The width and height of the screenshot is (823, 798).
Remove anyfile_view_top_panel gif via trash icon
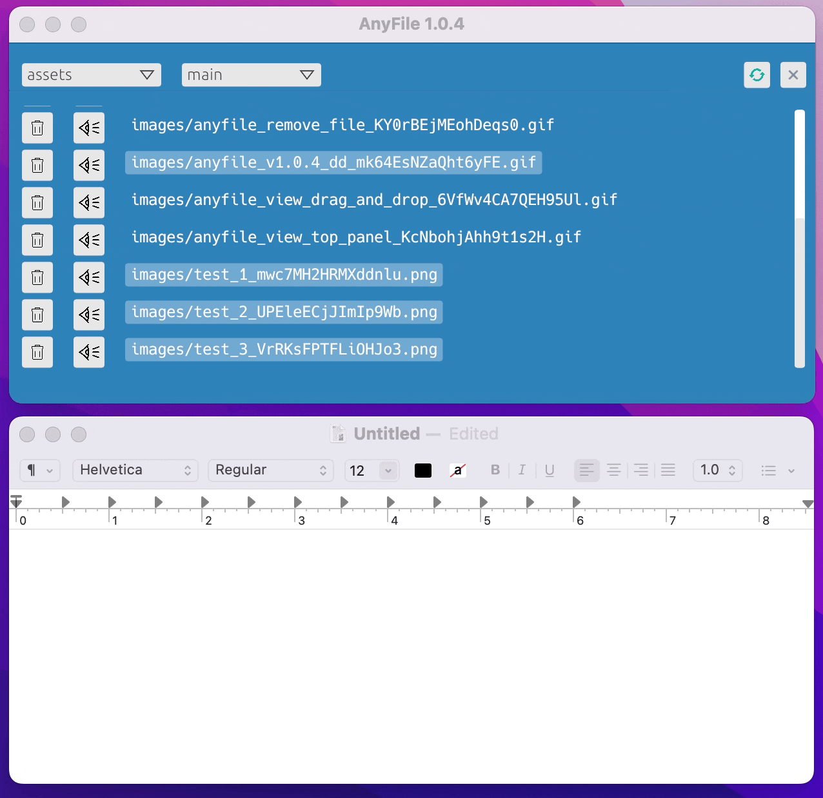[x=37, y=240]
